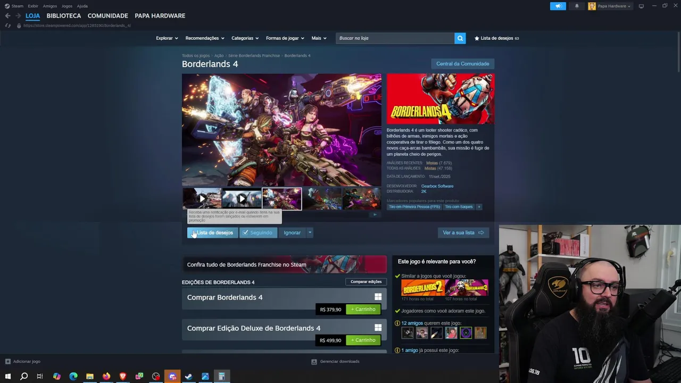Click the last friend avatar wanting this game

[480, 333]
